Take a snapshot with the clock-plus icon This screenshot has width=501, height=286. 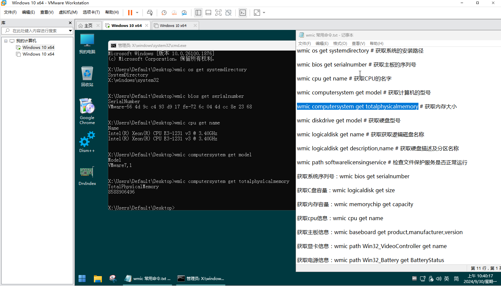tap(164, 13)
